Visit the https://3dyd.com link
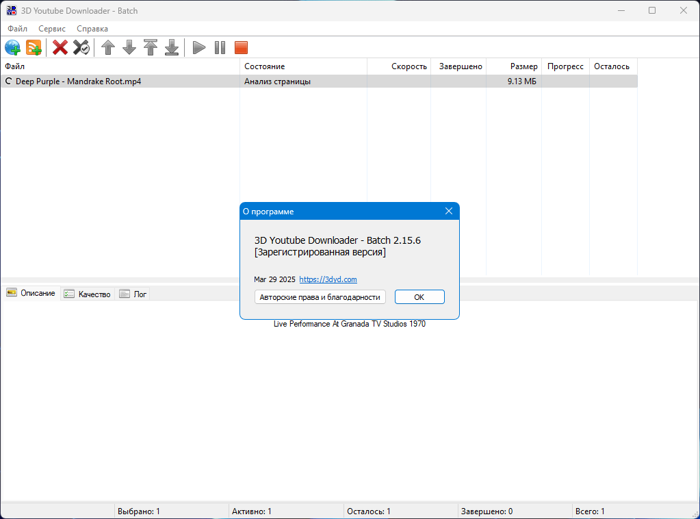 [x=328, y=279]
